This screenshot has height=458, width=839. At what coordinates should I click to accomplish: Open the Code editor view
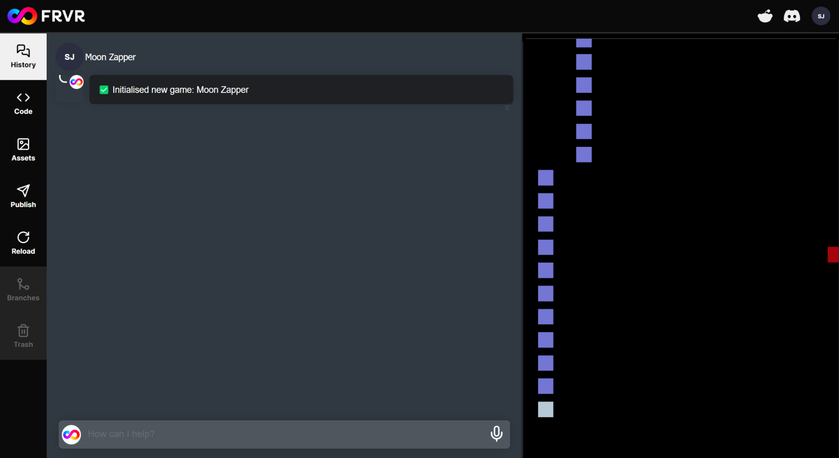click(23, 103)
